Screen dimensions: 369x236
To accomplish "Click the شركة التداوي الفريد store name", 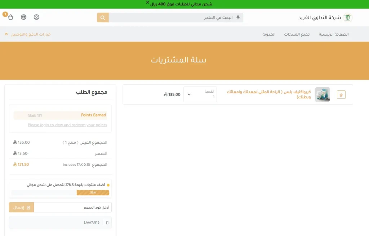I will coord(320,18).
